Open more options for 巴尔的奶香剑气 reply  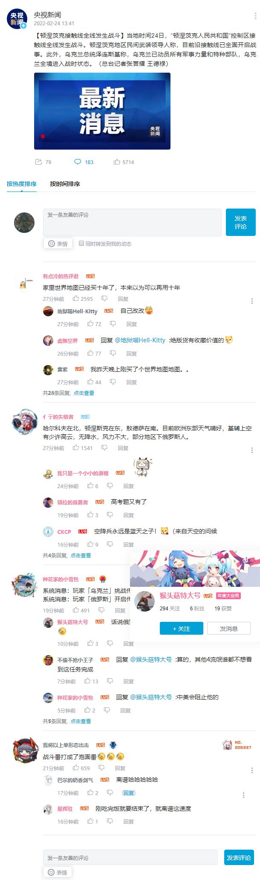(243, 795)
